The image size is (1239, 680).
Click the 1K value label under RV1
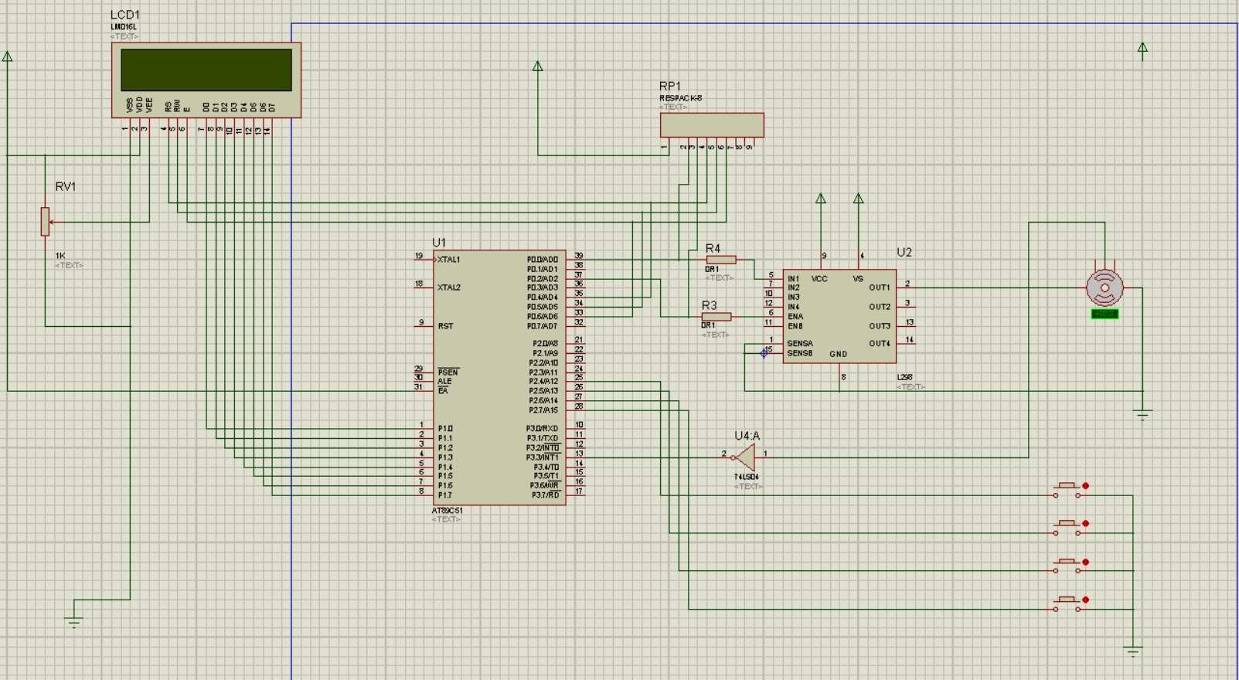pyautogui.click(x=60, y=256)
